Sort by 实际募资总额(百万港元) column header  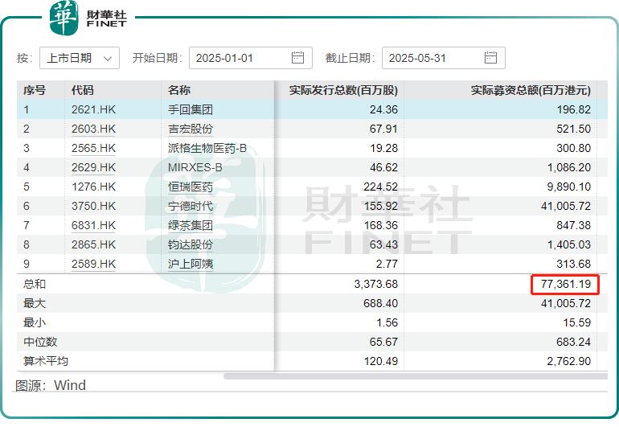(531, 90)
